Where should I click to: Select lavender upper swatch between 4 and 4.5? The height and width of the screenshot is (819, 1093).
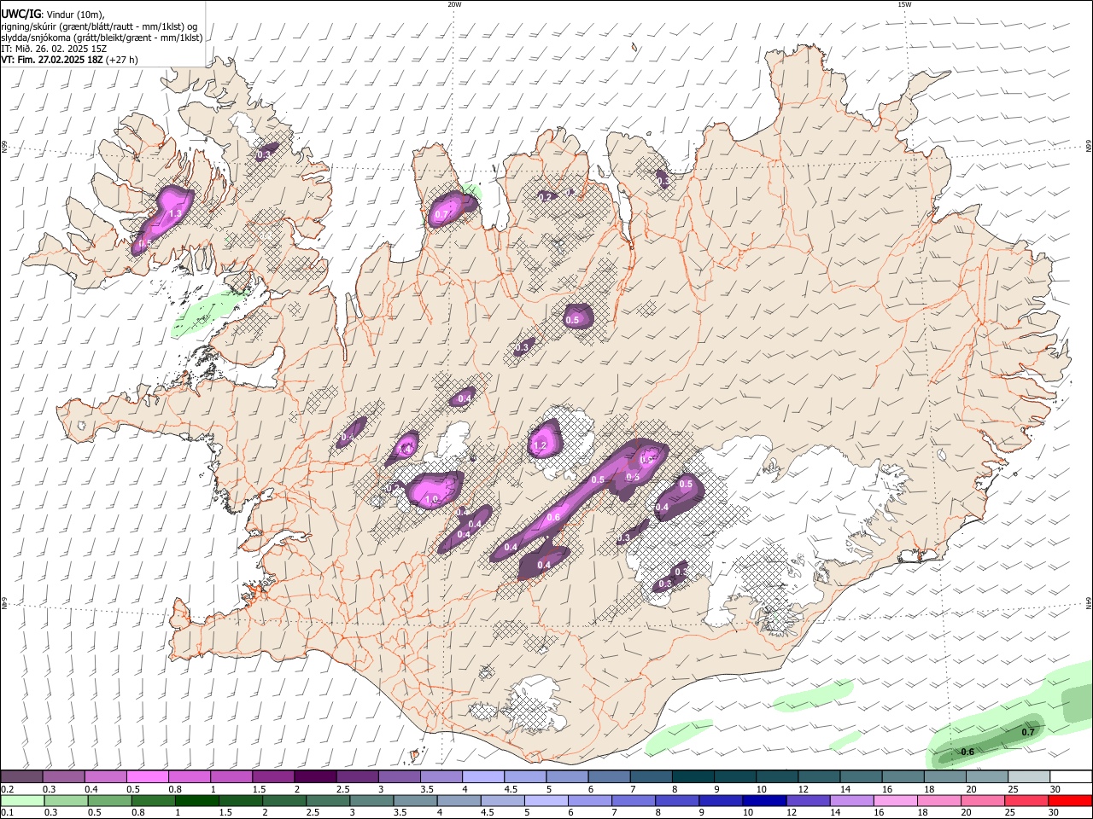click(x=482, y=777)
